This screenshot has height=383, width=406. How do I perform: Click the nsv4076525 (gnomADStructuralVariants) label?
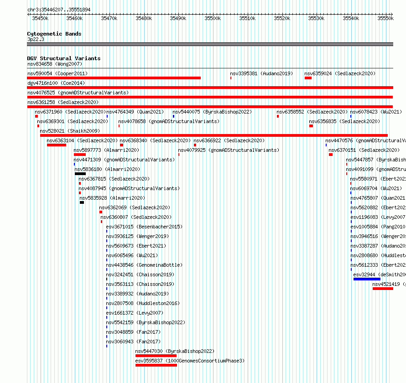tap(78, 93)
